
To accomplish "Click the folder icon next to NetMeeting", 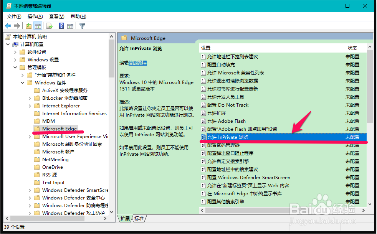I will (x=37, y=160).
